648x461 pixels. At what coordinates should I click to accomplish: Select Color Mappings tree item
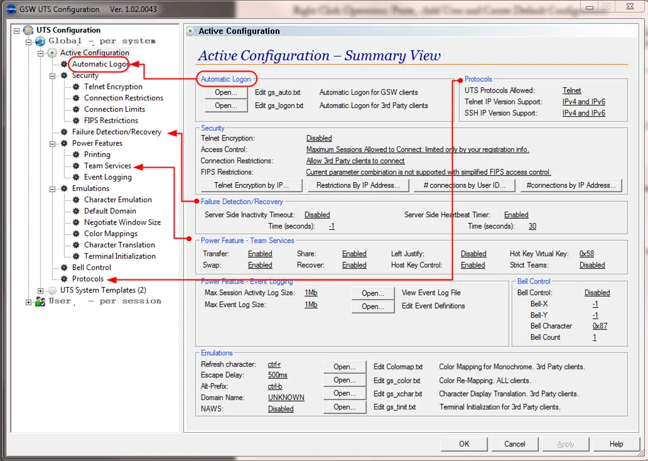click(x=111, y=234)
